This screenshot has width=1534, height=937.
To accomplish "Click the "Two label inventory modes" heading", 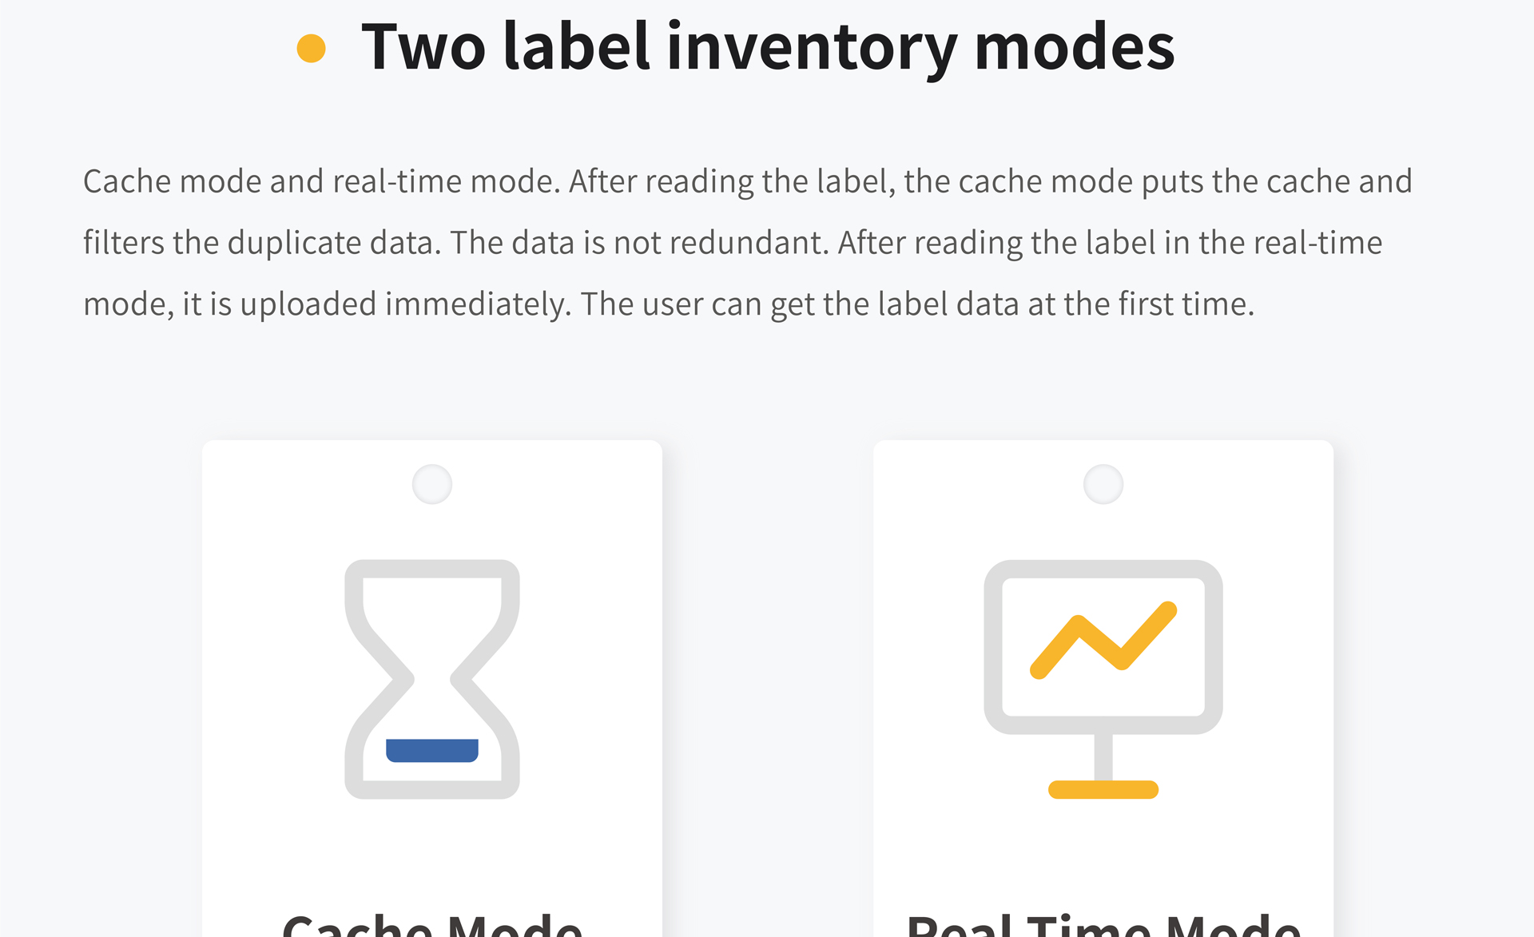I will pyautogui.click(x=768, y=48).
